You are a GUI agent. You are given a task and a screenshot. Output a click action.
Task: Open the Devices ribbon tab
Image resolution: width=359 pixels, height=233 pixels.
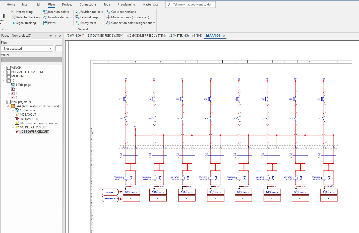(67, 5)
